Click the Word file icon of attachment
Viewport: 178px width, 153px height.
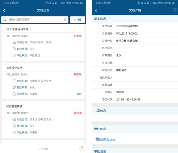coord(97,139)
